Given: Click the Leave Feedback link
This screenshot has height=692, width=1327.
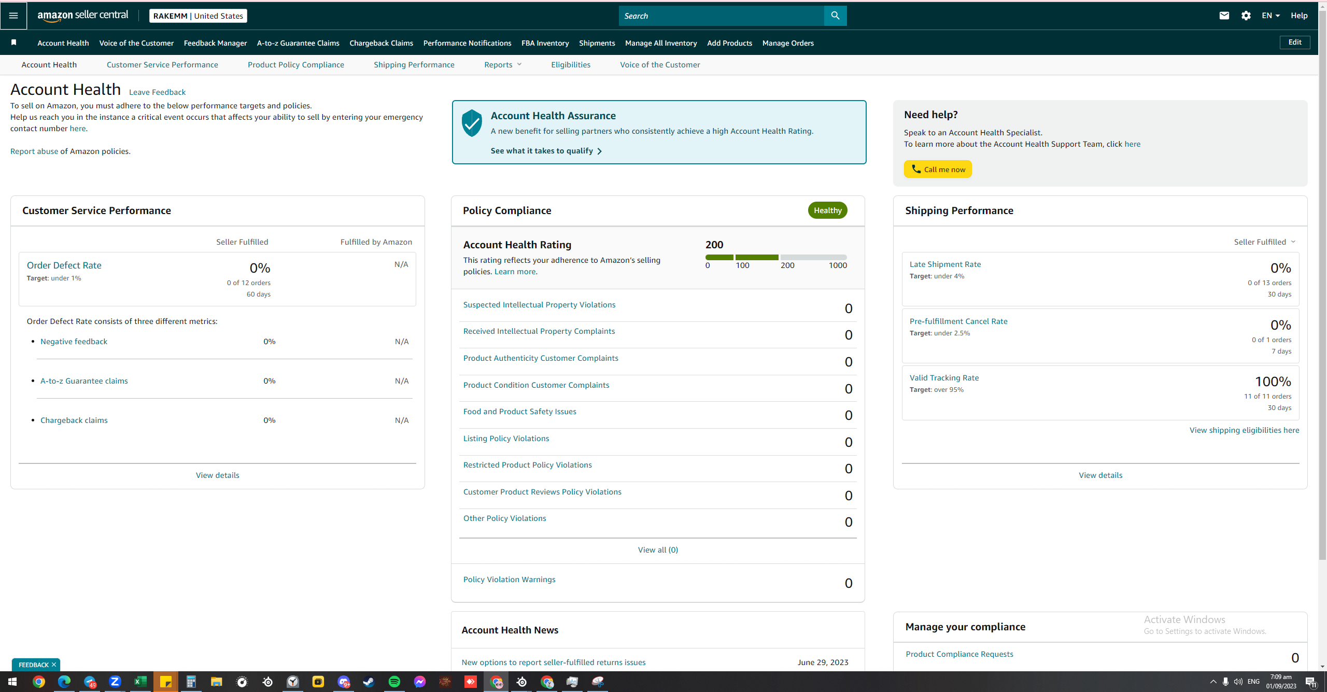Looking at the screenshot, I should (x=157, y=92).
